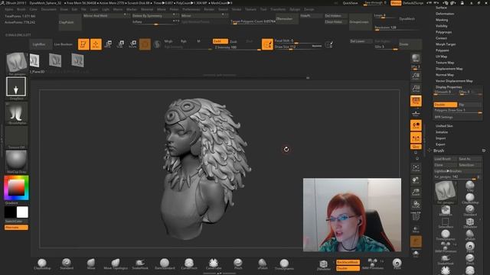This screenshot has height=275, width=490.
Task: Select the SelectRect brush in Brush palette
Action: [446, 222]
